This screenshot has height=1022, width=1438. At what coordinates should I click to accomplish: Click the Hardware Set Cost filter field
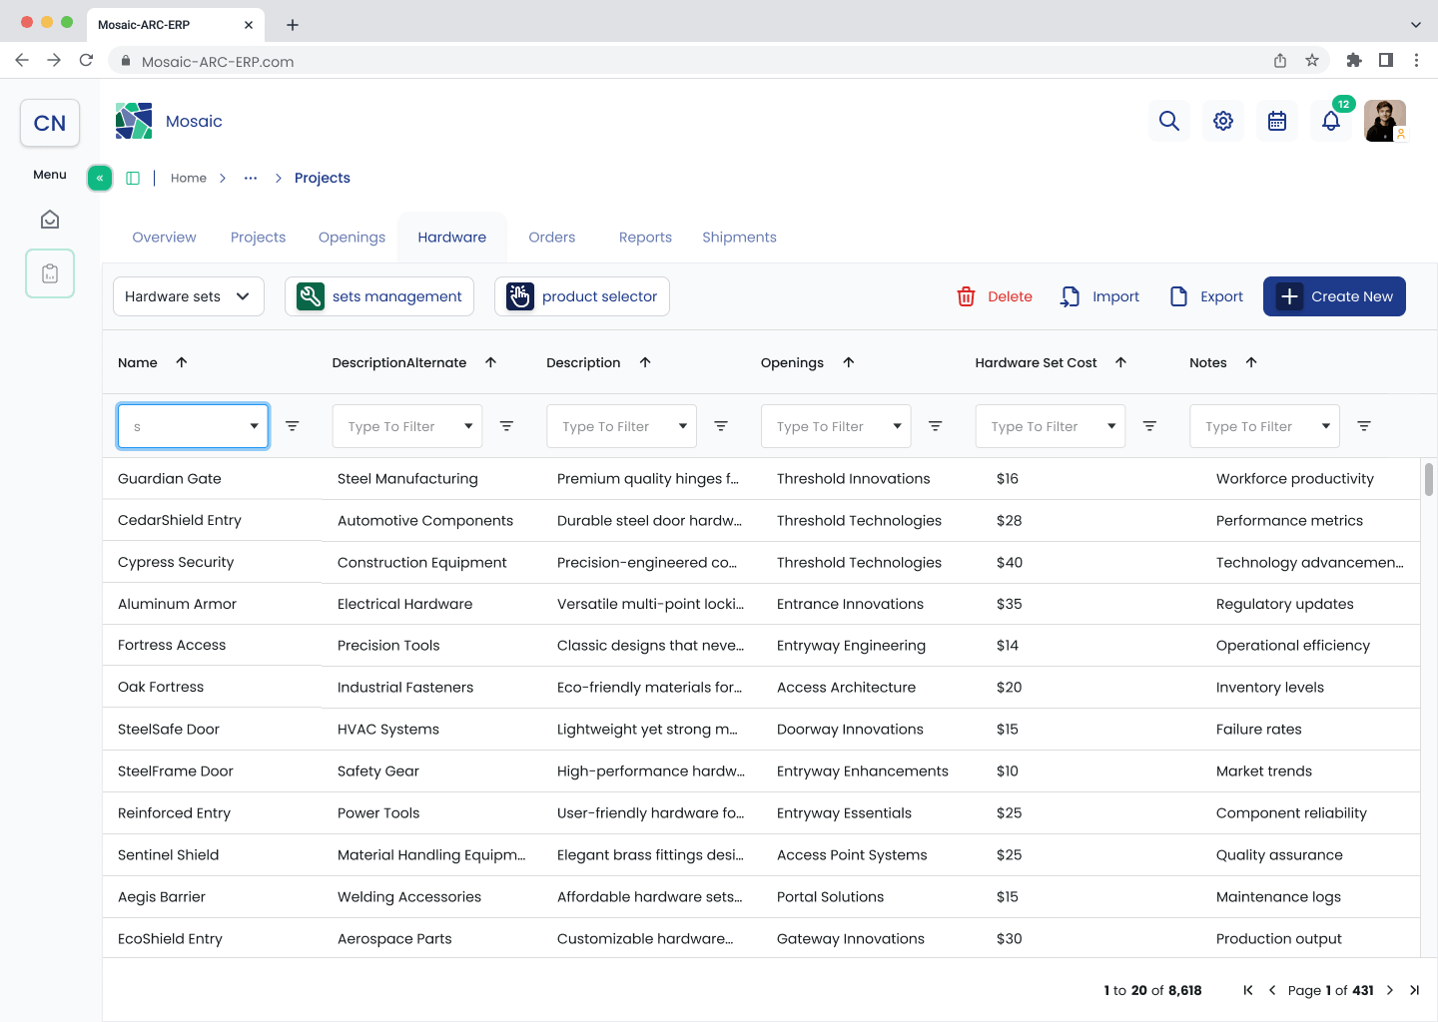coord(1051,426)
